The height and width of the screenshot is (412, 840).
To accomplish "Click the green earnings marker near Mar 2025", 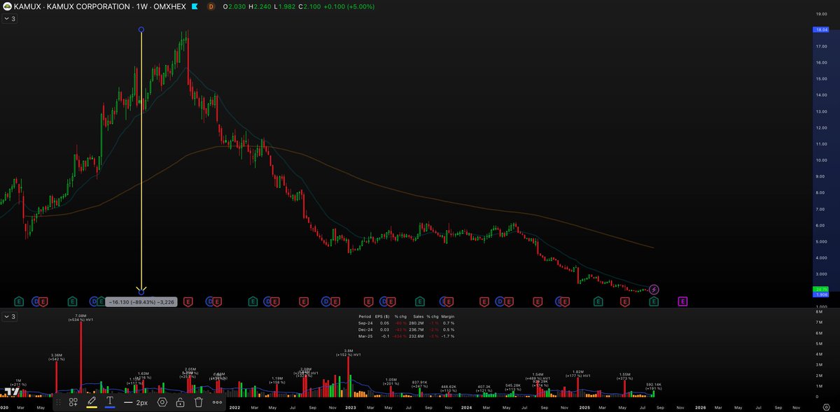I will (598, 301).
